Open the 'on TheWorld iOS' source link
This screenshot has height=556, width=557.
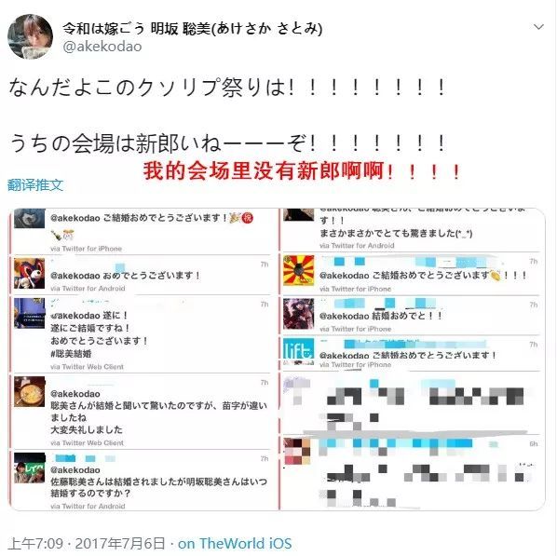click(x=235, y=544)
